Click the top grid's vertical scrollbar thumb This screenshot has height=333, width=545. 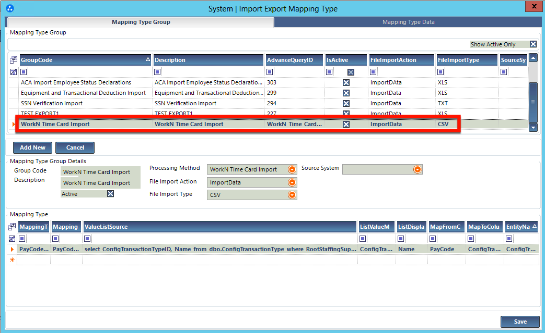click(x=533, y=102)
